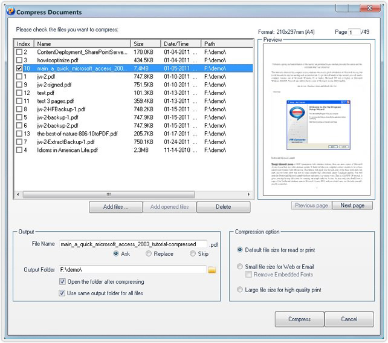Click the Page number input box
Viewport: 388px width, 343px height.
(354, 32)
